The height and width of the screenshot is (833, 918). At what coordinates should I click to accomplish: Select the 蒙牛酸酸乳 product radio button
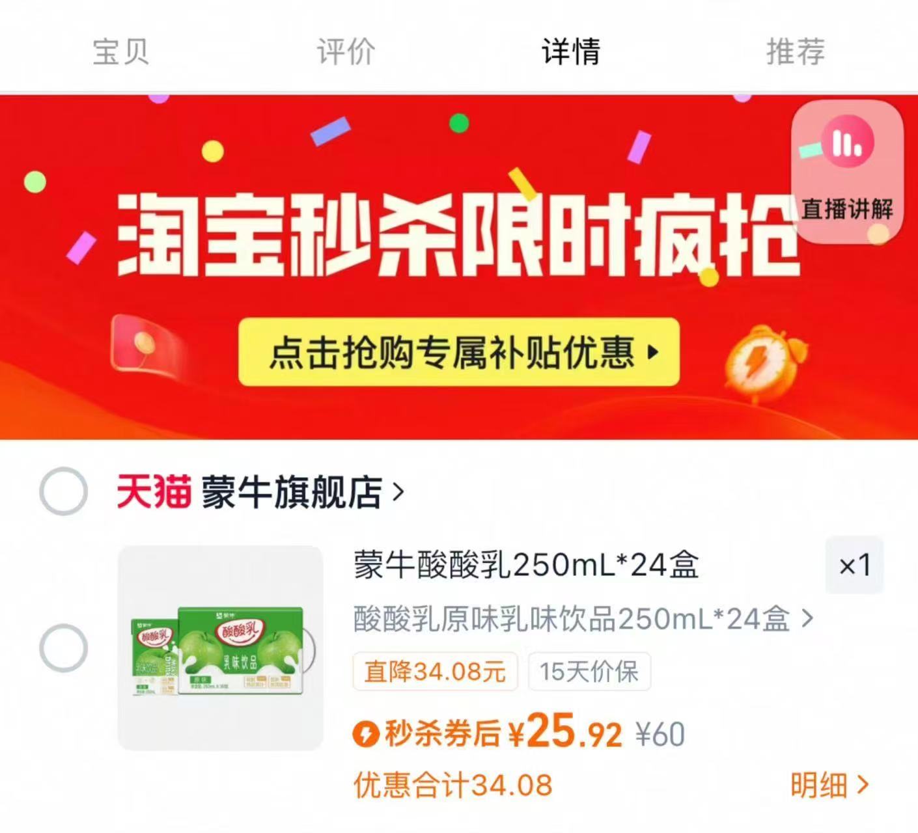63,648
